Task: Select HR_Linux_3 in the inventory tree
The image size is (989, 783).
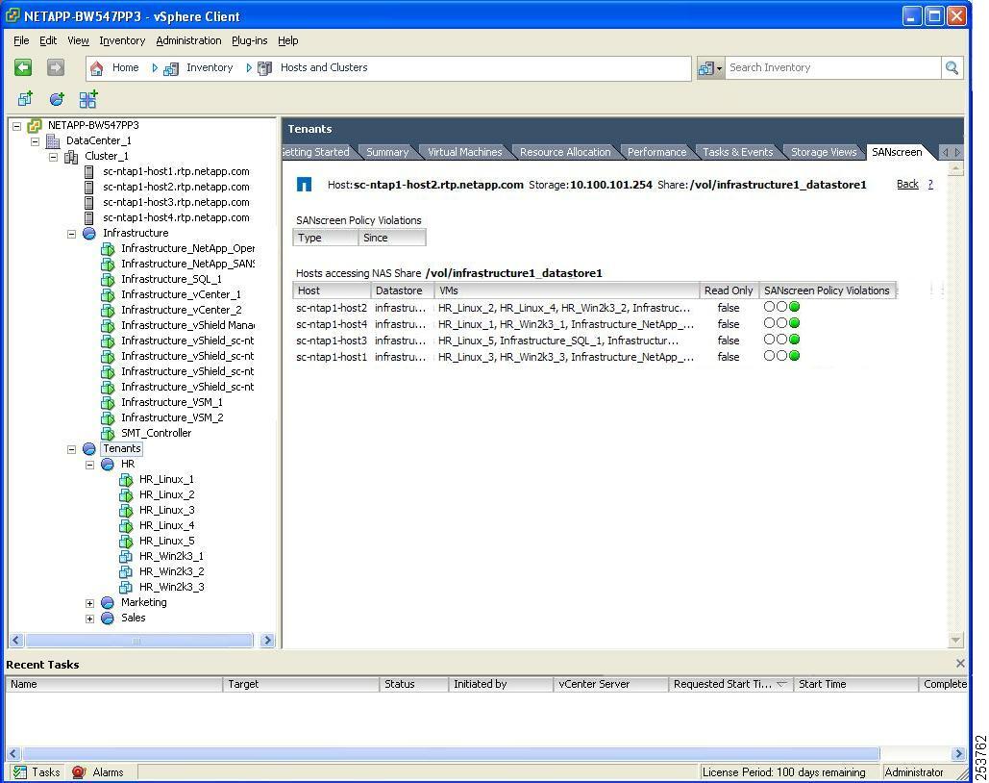Action: (166, 510)
